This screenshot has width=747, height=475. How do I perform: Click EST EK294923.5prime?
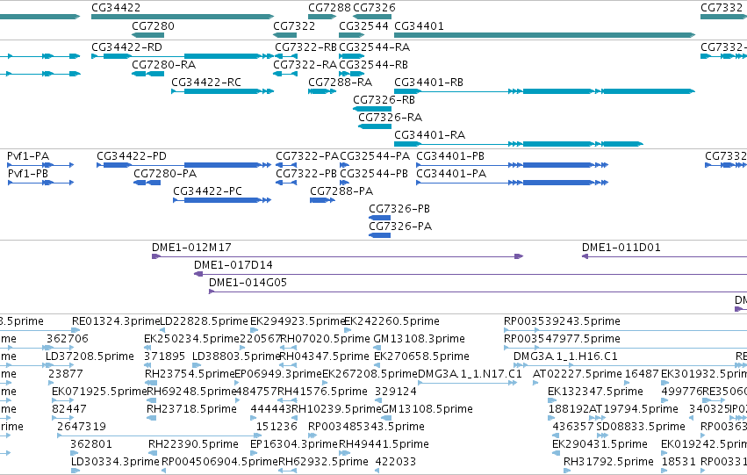point(298,321)
